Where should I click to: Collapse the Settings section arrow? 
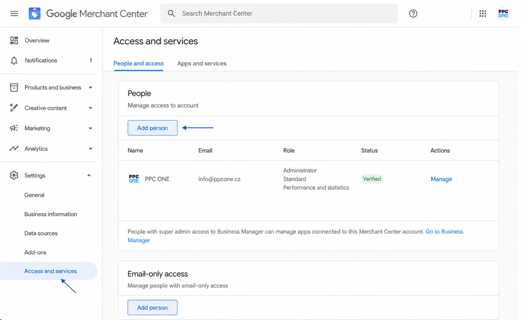(89, 175)
